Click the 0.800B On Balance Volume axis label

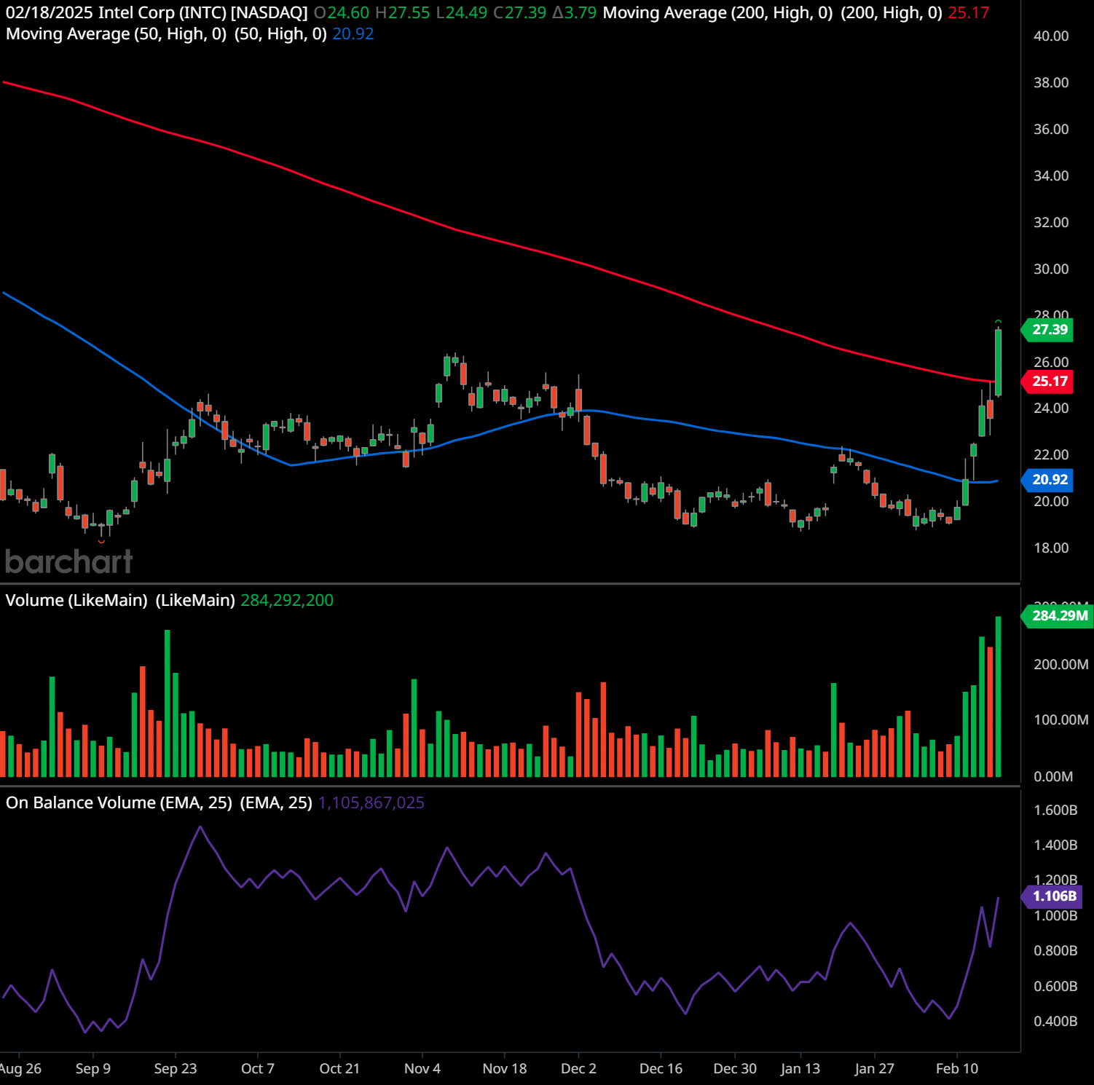click(x=1055, y=951)
